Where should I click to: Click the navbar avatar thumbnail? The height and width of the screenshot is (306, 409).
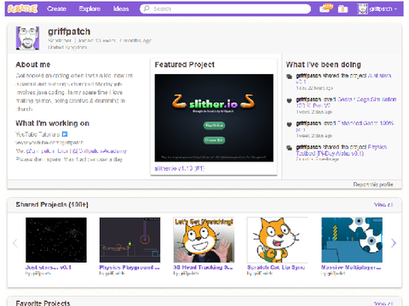[x=362, y=8]
